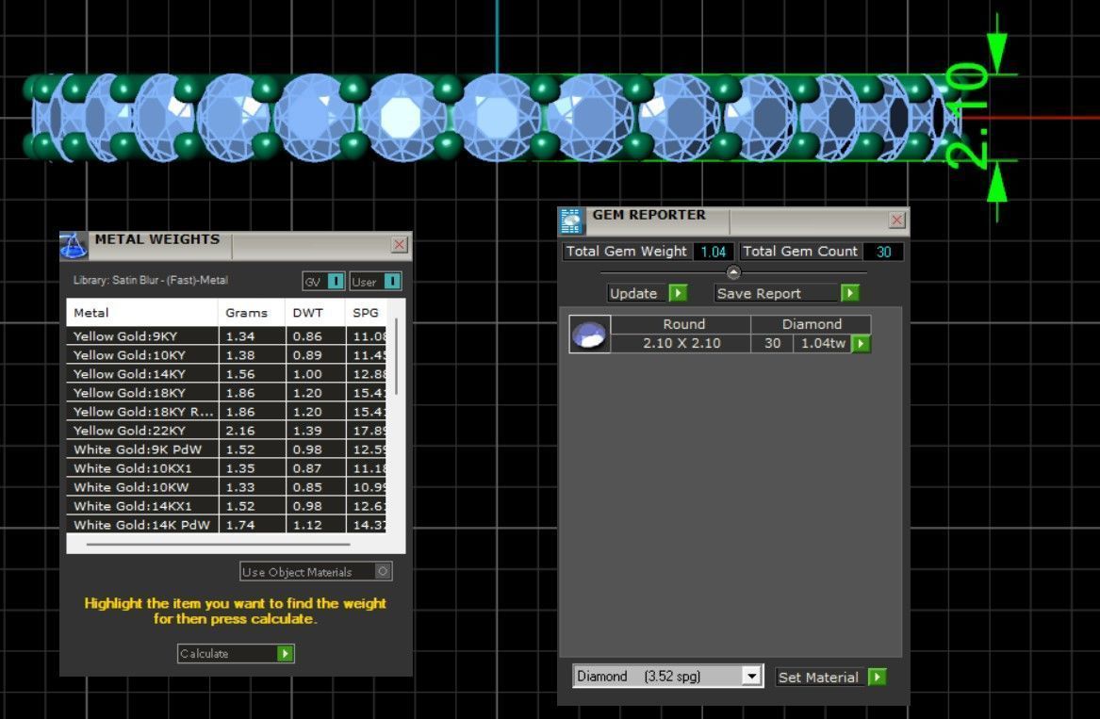This screenshot has width=1100, height=719.
Task: Select the White Gold:10KW row
Action: pos(226,487)
